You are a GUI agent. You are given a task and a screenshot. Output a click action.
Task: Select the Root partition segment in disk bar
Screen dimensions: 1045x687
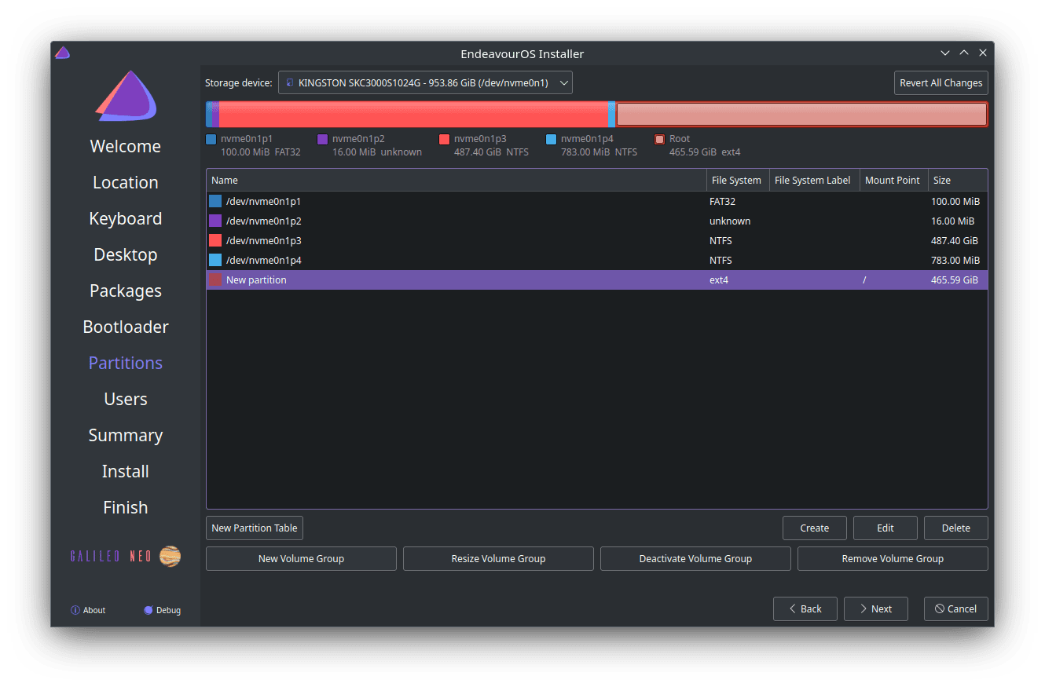801,115
